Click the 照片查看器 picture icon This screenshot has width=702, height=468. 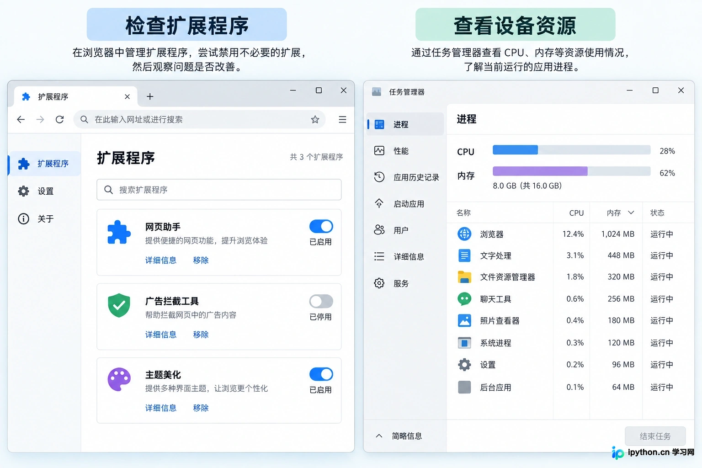[464, 320]
